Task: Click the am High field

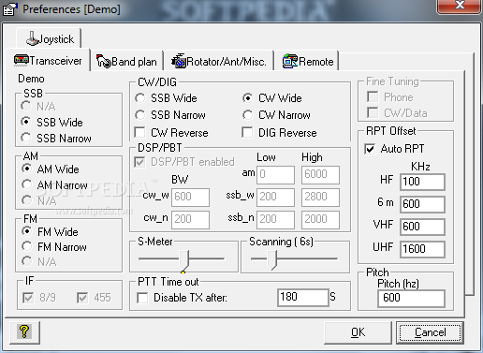Action: pyautogui.click(x=320, y=174)
